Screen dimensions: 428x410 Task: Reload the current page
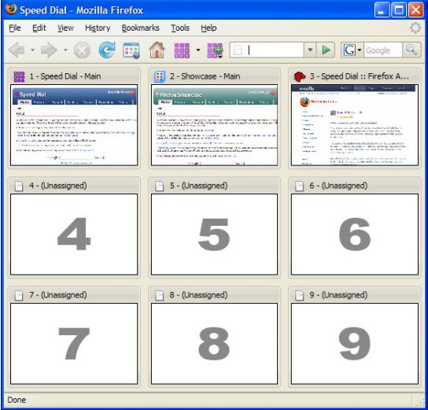tap(107, 50)
